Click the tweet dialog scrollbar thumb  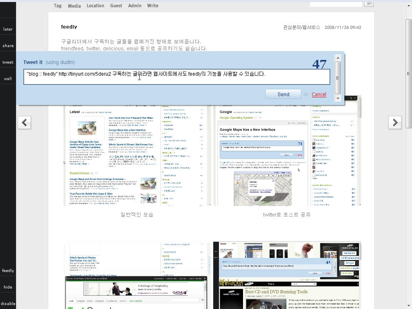338,78
